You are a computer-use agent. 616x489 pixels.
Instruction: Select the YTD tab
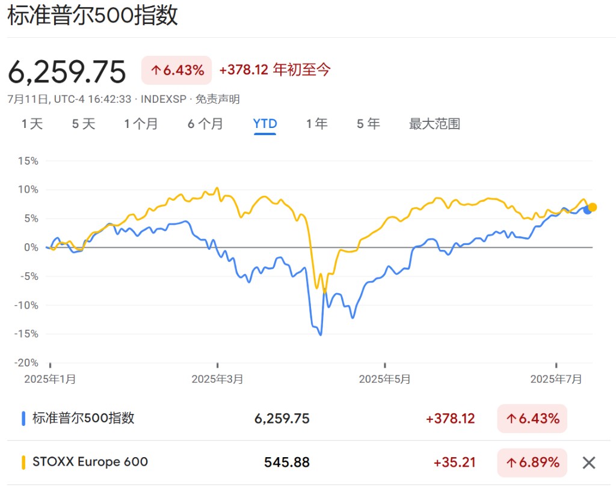265,124
